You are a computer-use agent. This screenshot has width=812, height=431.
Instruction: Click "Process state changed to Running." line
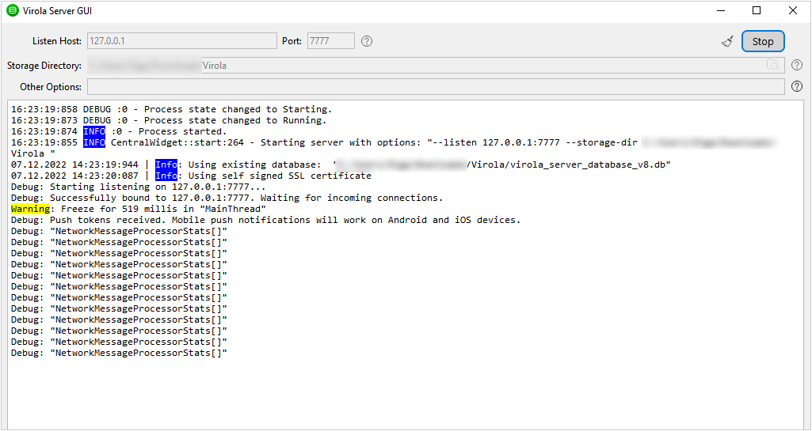(x=169, y=120)
